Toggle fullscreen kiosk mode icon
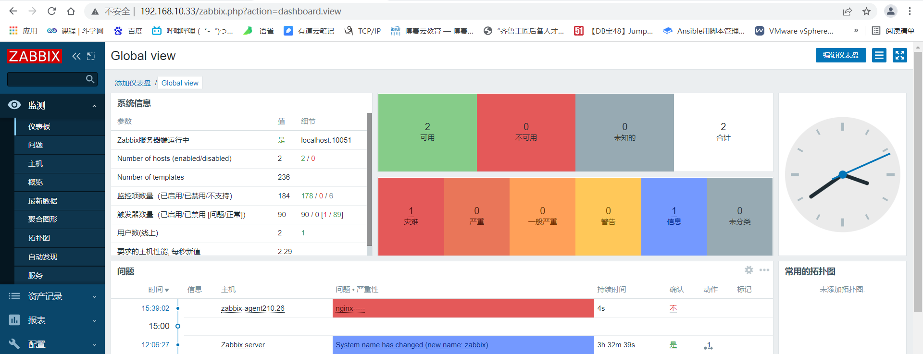Viewport: 923px width, 354px height. [900, 55]
